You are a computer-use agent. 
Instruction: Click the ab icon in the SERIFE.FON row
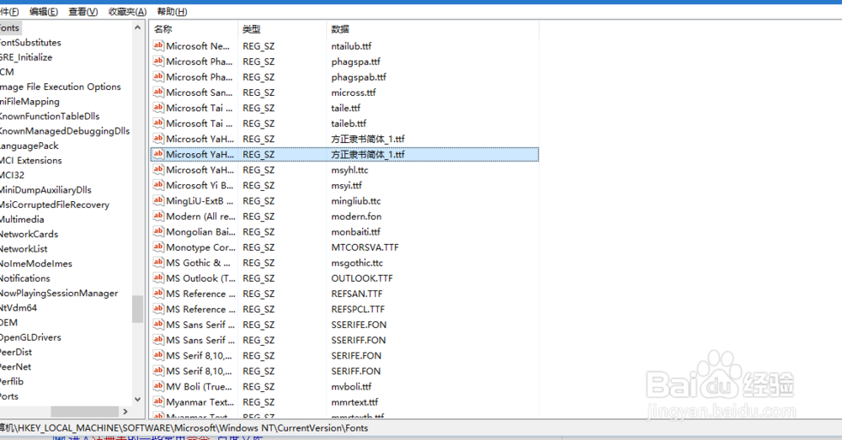pos(158,355)
